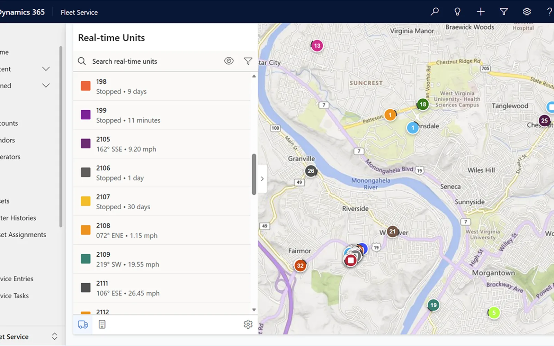The width and height of the screenshot is (554, 346).
Task: Select unit 2106 stopped 1 day
Action: [x=162, y=173]
